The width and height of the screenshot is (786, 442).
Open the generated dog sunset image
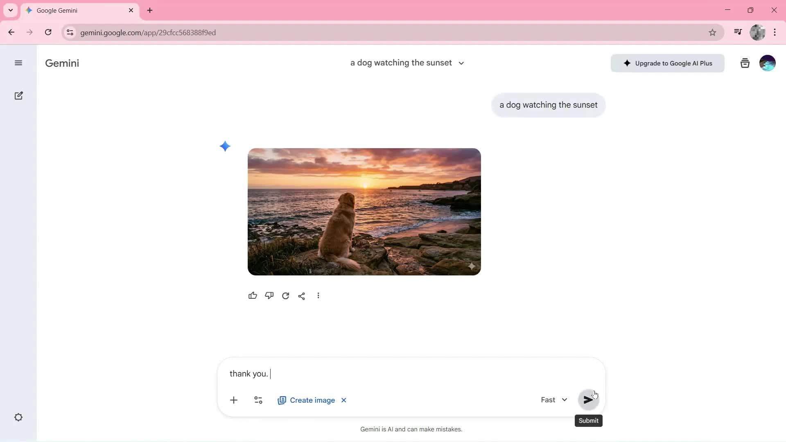pos(364,212)
